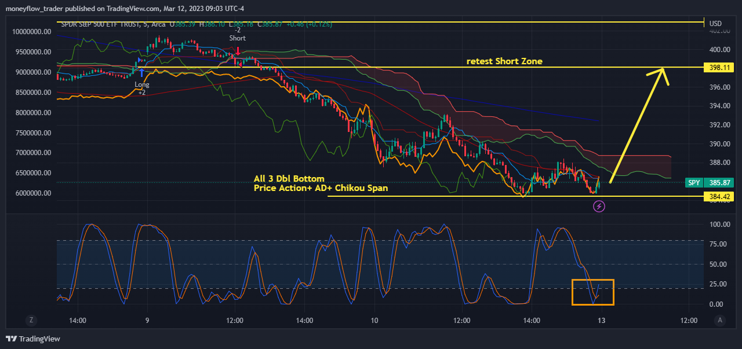The width and height of the screenshot is (742, 349).
Task: Click the 25.00 oscillator axis value
Action: click(718, 284)
